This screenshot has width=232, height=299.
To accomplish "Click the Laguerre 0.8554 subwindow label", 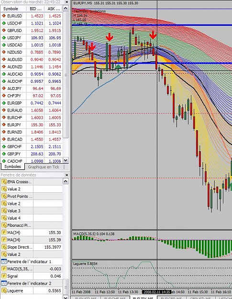I will point(85,264).
